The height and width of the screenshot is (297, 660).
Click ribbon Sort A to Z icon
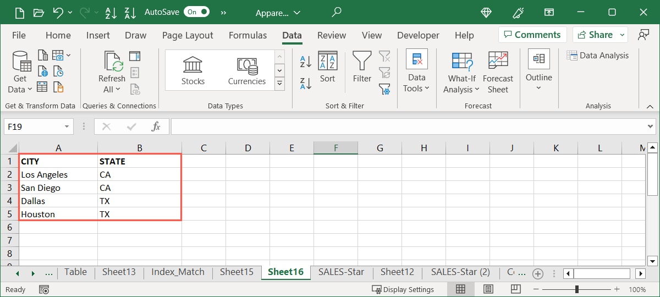[306, 62]
